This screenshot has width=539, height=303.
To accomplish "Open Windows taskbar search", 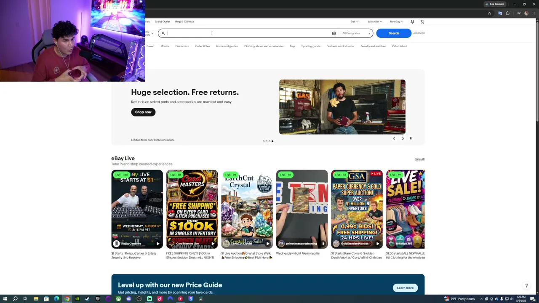I will click(15, 299).
